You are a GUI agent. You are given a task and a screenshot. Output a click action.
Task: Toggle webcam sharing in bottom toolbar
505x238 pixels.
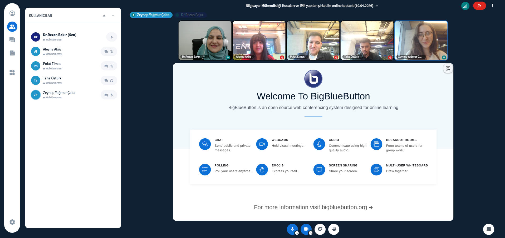tap(306, 229)
